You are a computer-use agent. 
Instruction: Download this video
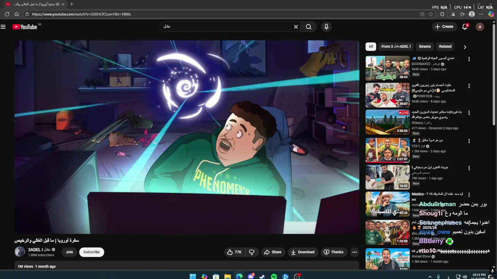[x=302, y=252]
